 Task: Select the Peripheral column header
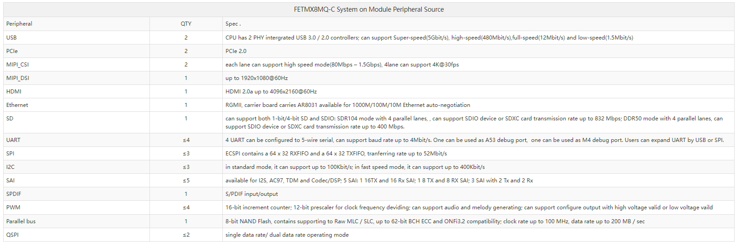pos(19,24)
